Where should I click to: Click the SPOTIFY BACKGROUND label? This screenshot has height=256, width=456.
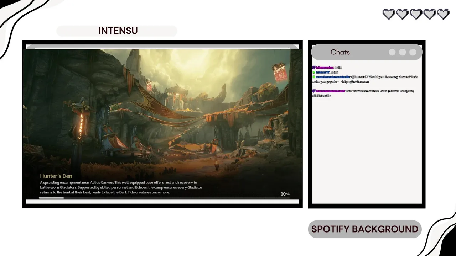[x=365, y=229]
